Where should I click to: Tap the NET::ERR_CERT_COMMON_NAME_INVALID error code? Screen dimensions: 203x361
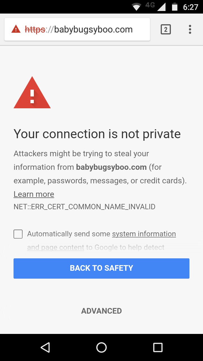point(84,207)
